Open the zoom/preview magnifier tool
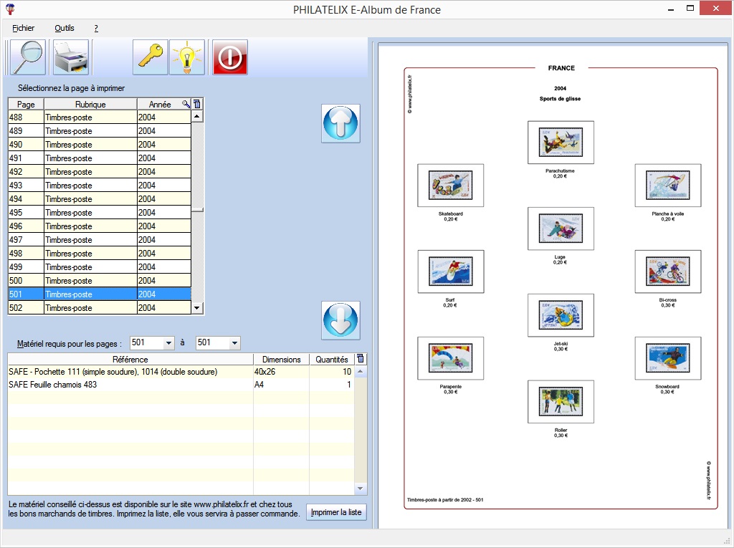734x548 pixels. tap(26, 57)
